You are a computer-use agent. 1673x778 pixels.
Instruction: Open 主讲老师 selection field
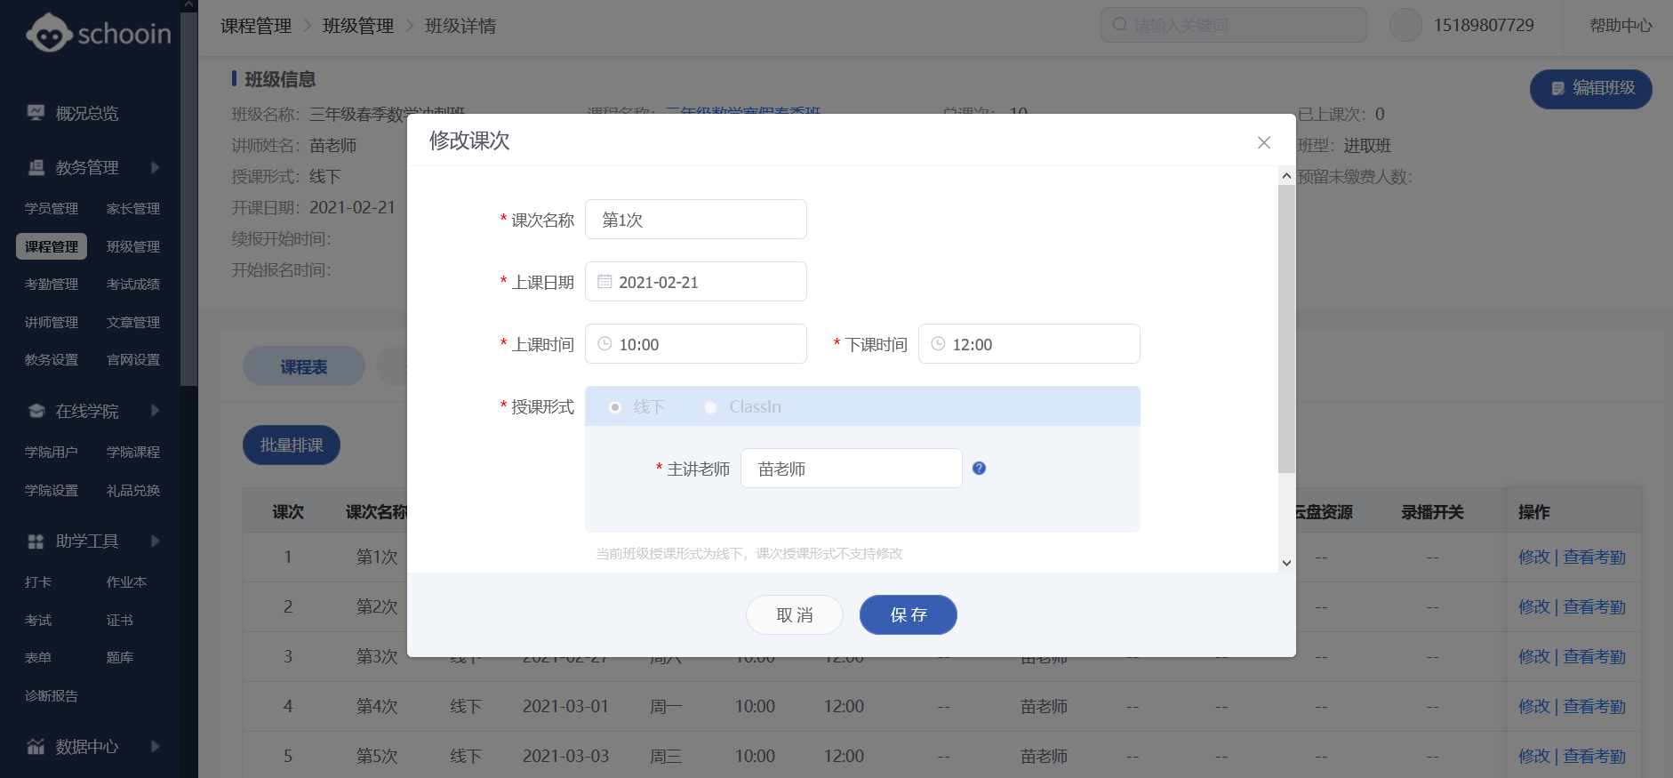[x=851, y=469]
